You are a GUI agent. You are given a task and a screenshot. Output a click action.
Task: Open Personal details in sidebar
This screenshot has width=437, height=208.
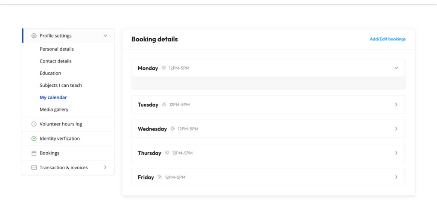pyautogui.click(x=57, y=49)
